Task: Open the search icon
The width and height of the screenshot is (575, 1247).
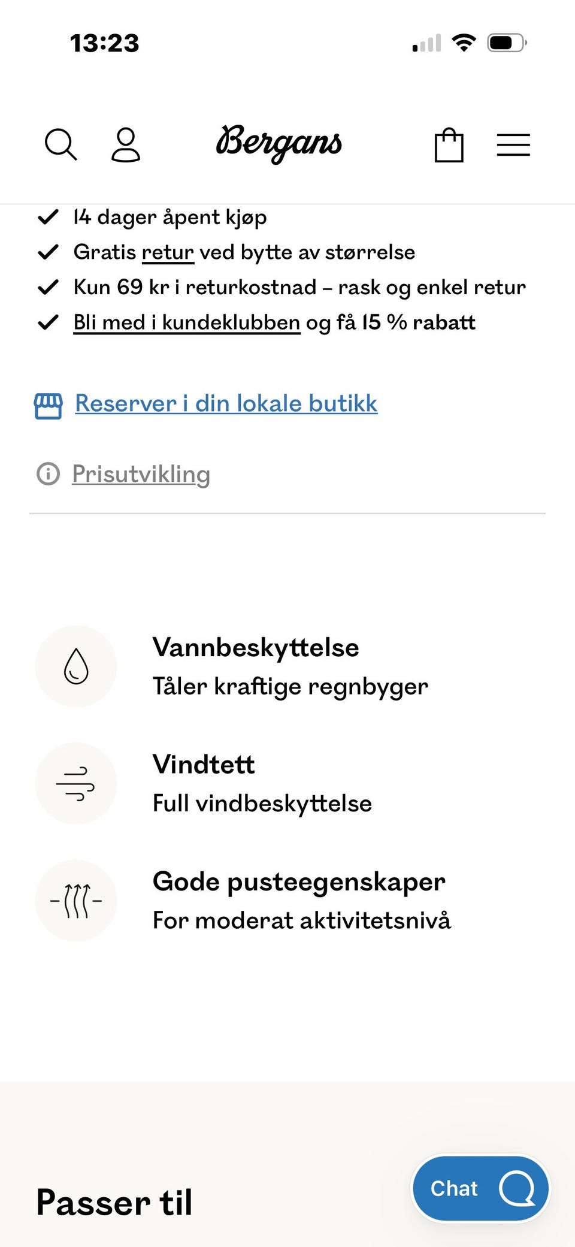Action: [x=60, y=144]
